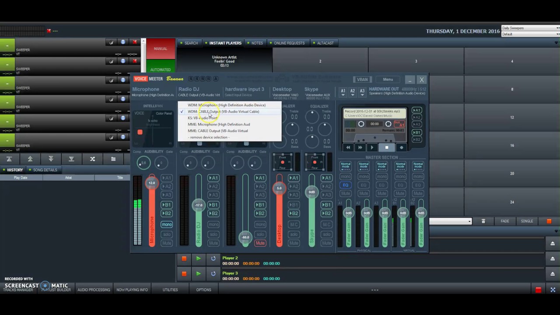The height and width of the screenshot is (315, 560).
Task: Toggle loop icon on Player 3
Action: point(213,273)
